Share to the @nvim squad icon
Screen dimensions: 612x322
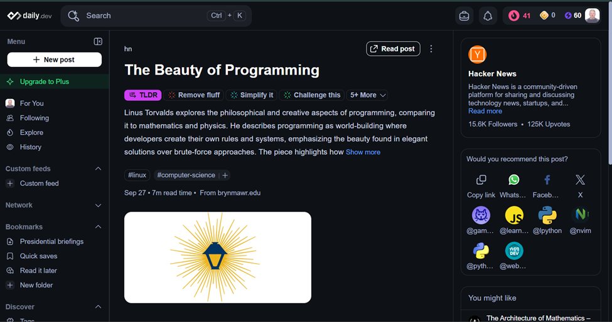580,215
